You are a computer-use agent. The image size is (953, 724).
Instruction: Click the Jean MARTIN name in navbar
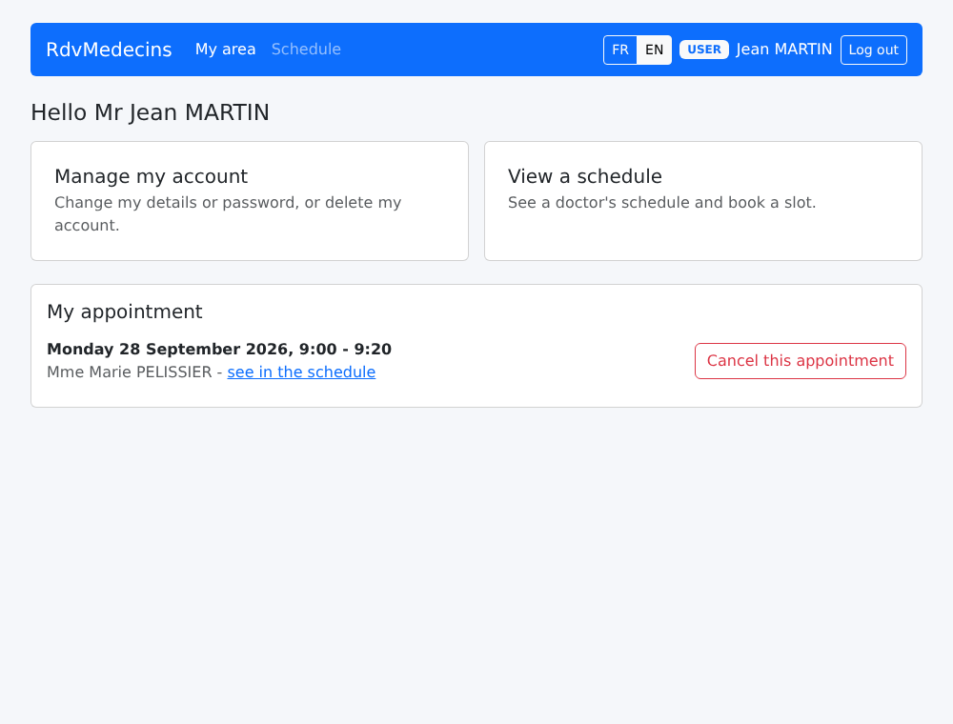pos(784,50)
